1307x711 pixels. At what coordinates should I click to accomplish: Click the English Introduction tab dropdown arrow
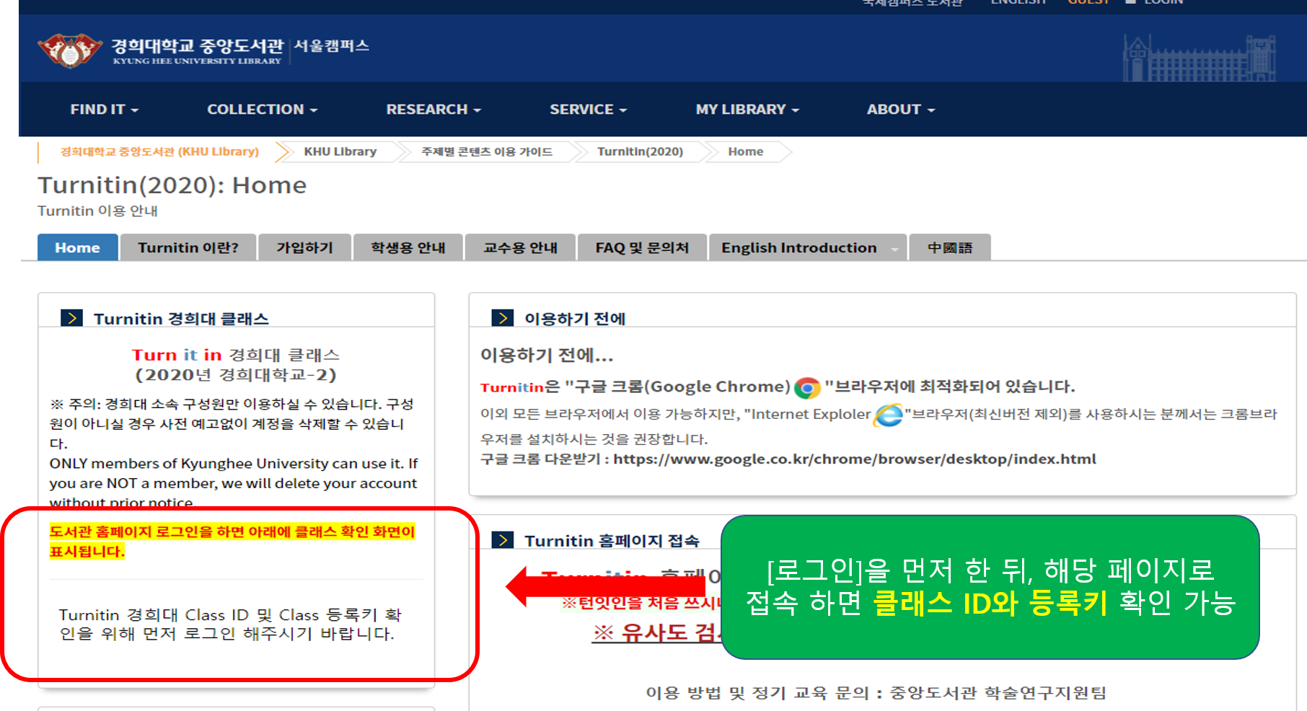[x=894, y=249]
